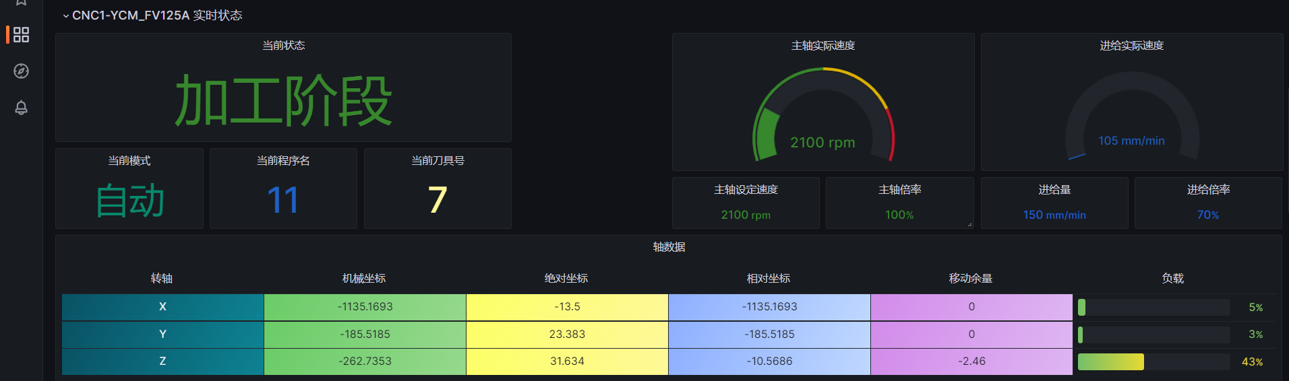Open the 轴数据 panel title menu
This screenshot has height=381, width=1289.
(668, 247)
